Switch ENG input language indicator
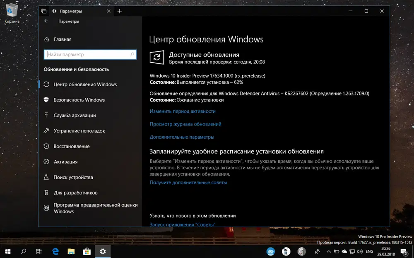Image resolution: width=414 pixels, height=258 pixels. (369, 251)
